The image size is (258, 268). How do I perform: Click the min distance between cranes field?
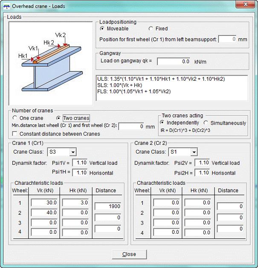click(x=131, y=126)
